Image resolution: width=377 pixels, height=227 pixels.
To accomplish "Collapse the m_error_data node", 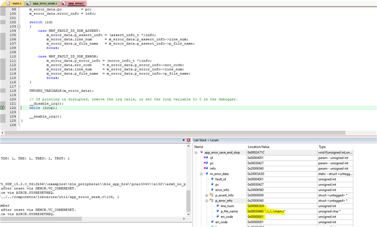I will tap(201, 174).
